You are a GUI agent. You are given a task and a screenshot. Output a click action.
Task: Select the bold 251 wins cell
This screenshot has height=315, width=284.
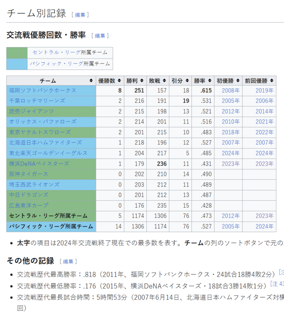tap(135, 91)
